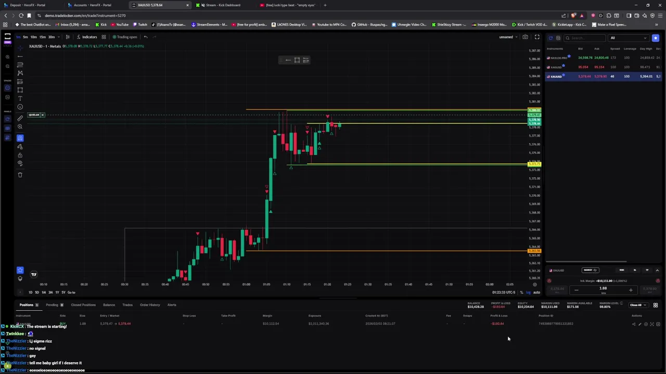The height and width of the screenshot is (374, 666).
Task: Cancel the -$193.64 chart position label
Action: pos(43,115)
